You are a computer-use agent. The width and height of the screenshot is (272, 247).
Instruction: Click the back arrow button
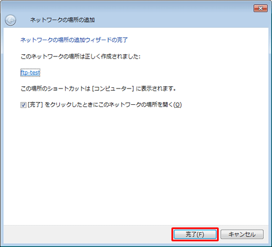tap(10, 20)
